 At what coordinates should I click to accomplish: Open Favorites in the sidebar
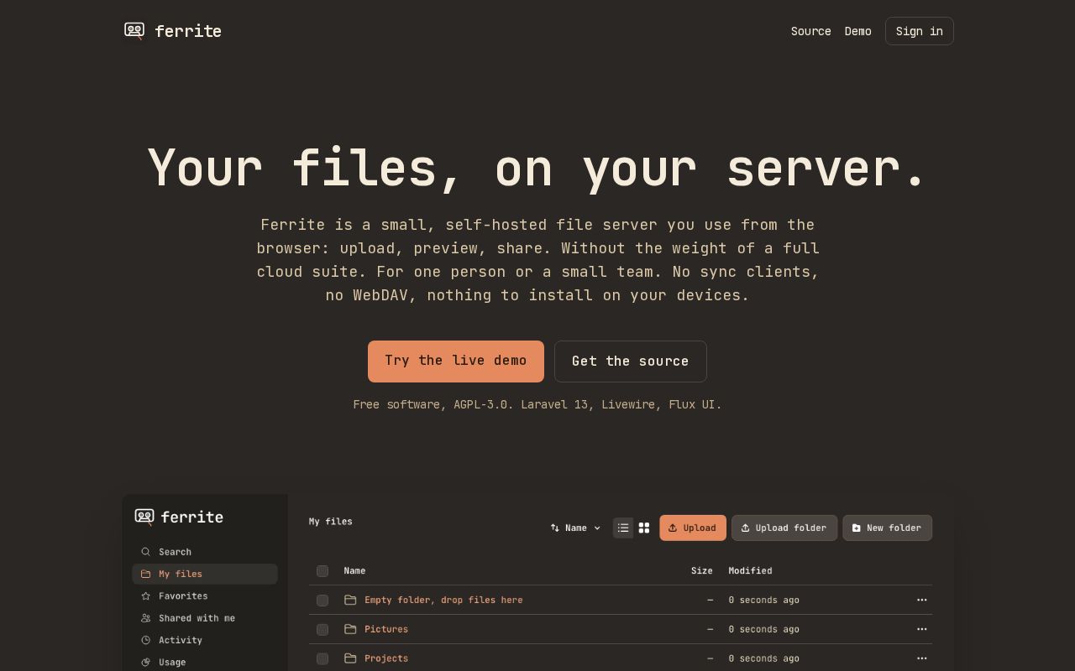pos(205,596)
